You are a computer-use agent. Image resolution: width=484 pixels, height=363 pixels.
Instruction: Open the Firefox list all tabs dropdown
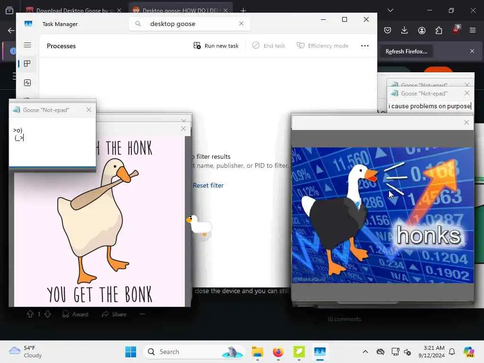[390, 10]
